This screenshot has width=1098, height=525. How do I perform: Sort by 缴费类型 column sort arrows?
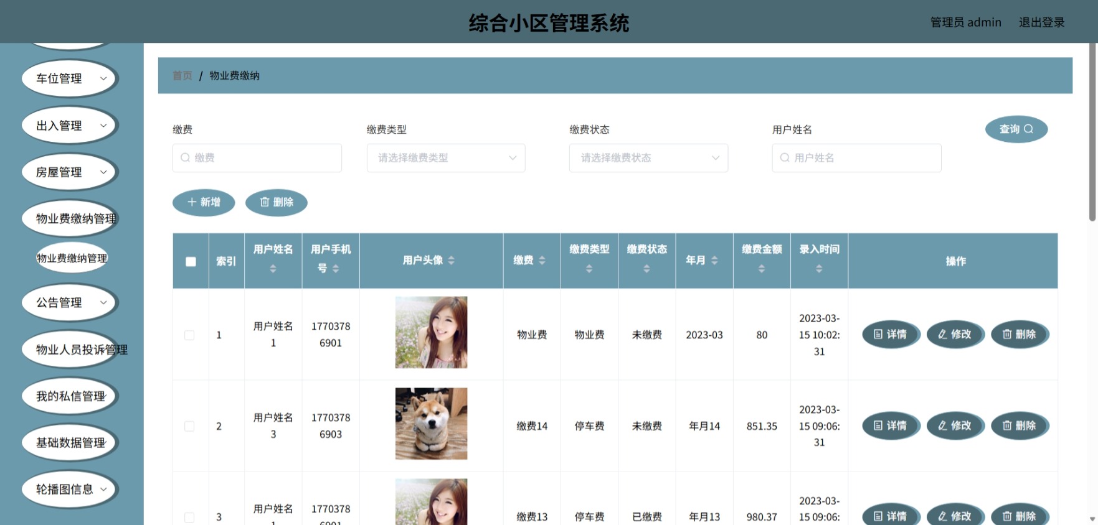click(589, 269)
